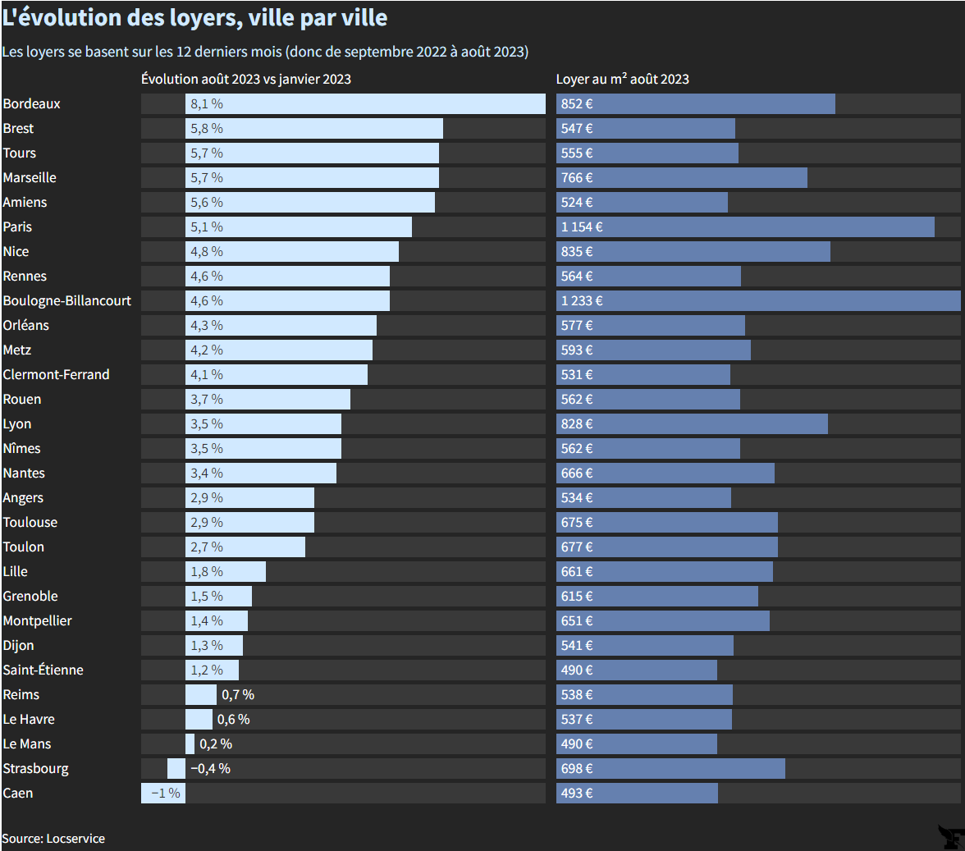
Task: Click Lyon's 828 € rent bar
Action: 692,424
